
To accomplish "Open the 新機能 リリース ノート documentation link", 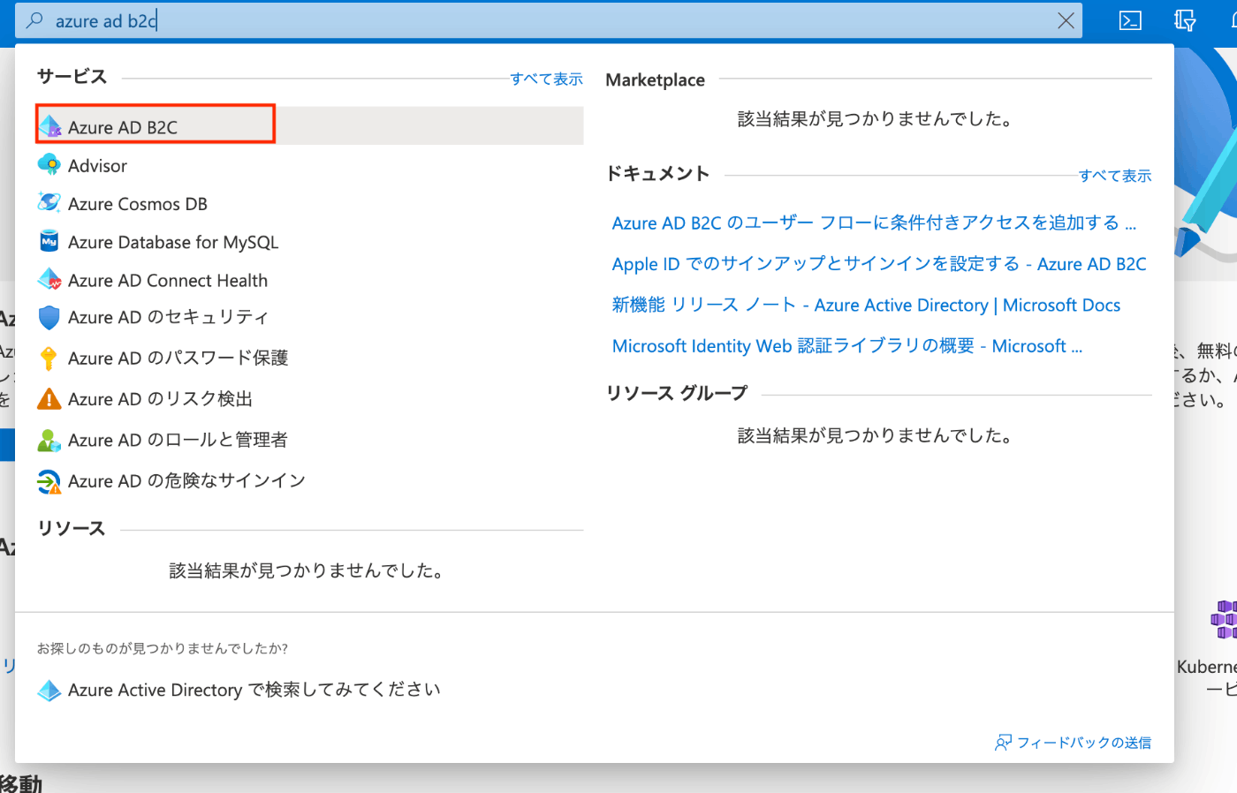I will [866, 305].
